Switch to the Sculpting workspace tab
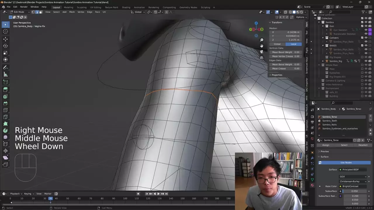 82,7
